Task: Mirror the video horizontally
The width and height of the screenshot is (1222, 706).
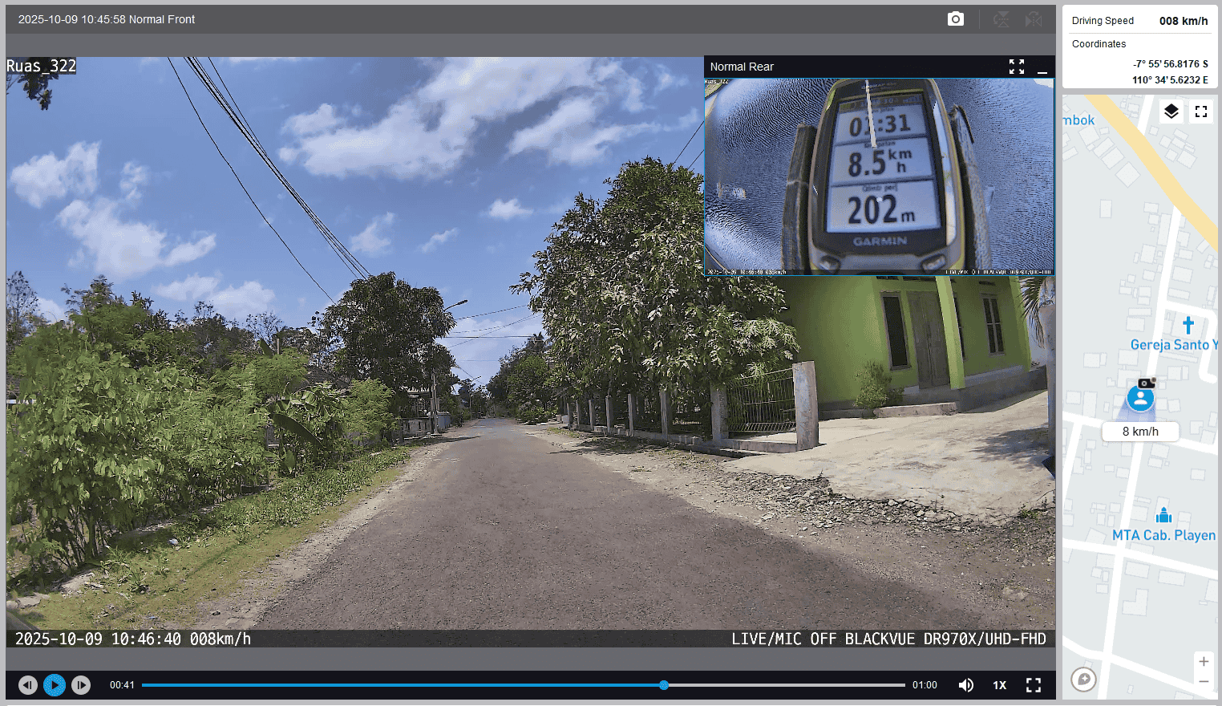Action: coord(1034,19)
